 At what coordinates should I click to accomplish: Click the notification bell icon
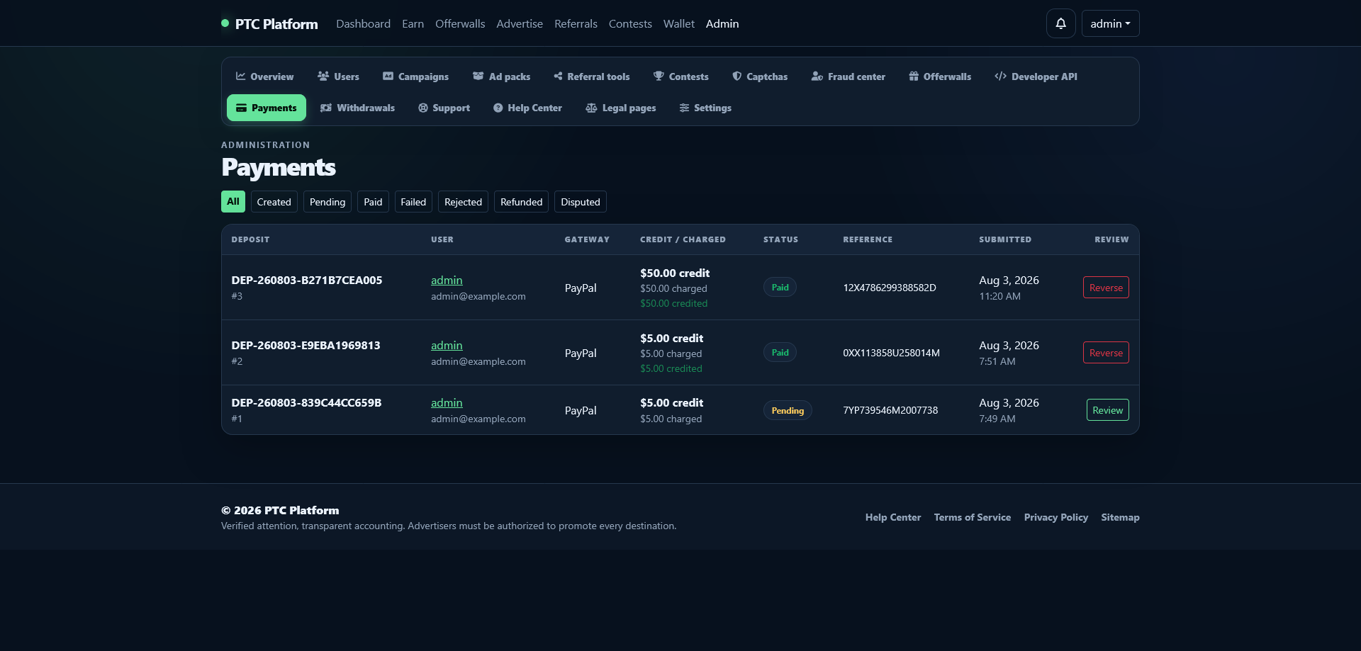[x=1060, y=23]
